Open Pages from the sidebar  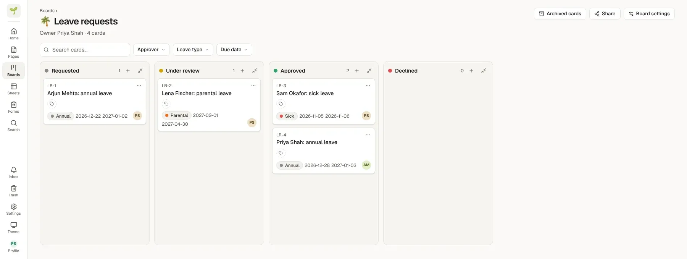(14, 52)
